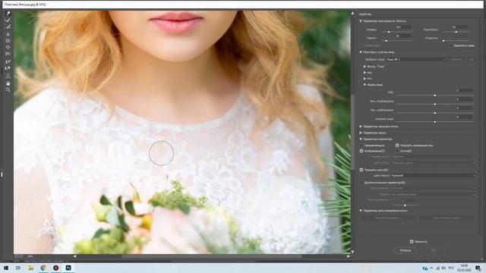The height and width of the screenshot is (273, 486).
Task: Click the Все button beside face selector
Action: [472, 59]
